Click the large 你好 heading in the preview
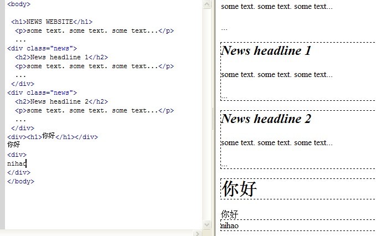This screenshot has width=376, height=236. pos(239,189)
